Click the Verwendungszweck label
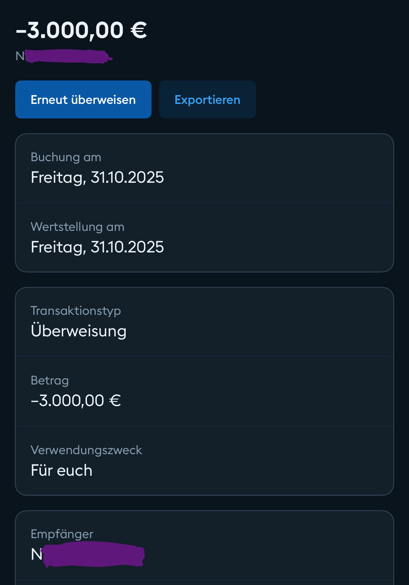Screen dimensions: 409x585 click(x=86, y=450)
